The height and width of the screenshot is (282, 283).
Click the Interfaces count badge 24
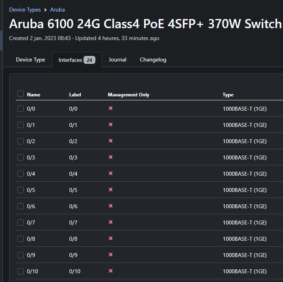click(89, 60)
